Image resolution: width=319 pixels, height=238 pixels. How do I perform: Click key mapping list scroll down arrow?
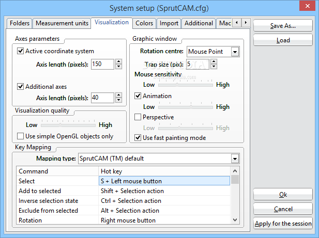coord(235,220)
